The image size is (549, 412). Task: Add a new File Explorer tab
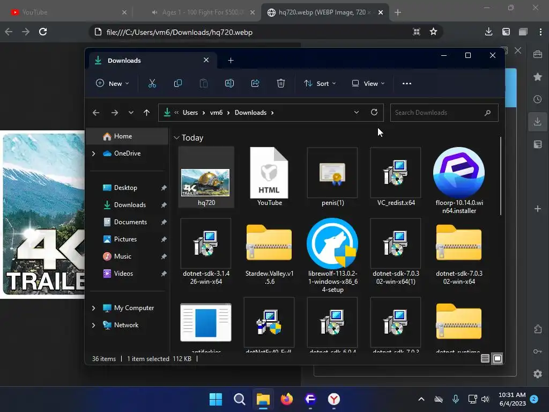coord(231,60)
